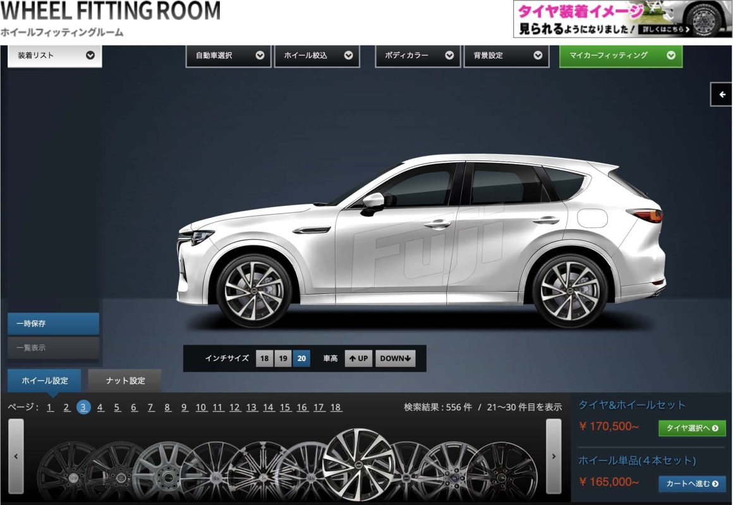The image size is (733, 505).
Task: Go to page 5 of results
Action: 117,408
